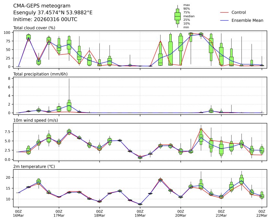
Task: Click the 00Z 22Mar time axis label
Action: coord(262,214)
